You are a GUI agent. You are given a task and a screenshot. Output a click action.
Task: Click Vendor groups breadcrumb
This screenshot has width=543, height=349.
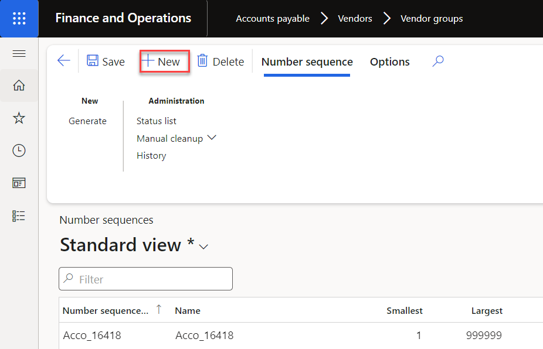[x=432, y=18]
